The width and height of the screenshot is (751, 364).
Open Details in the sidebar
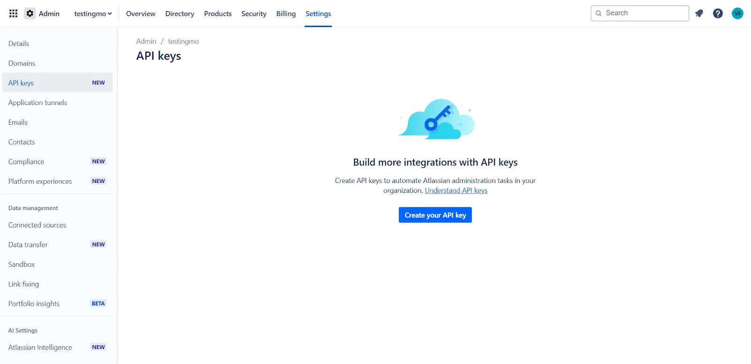[57, 44]
